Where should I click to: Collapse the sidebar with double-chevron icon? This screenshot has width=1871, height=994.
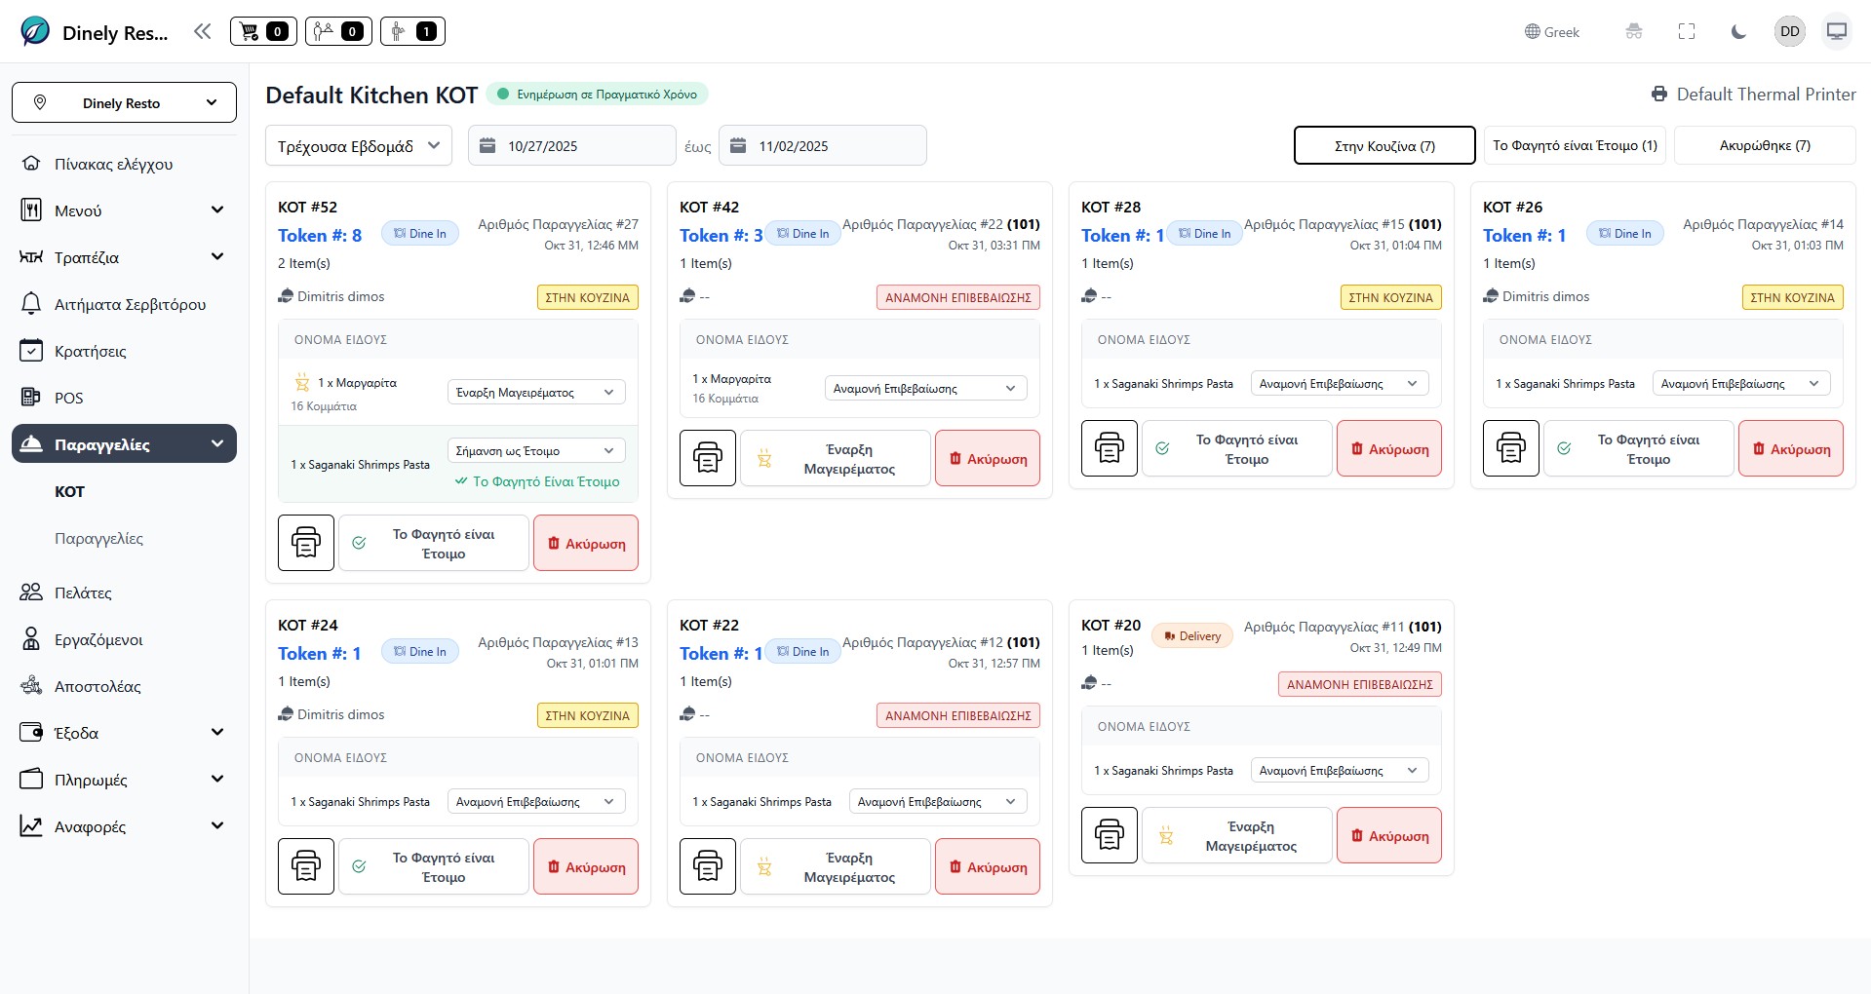tap(202, 31)
